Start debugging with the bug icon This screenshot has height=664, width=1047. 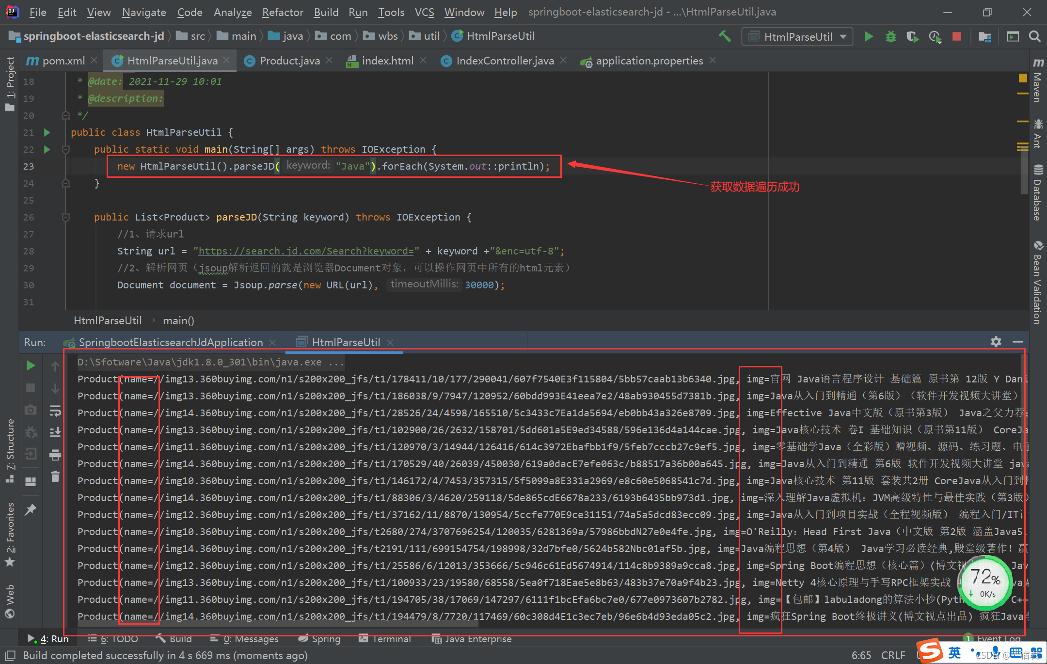click(890, 36)
